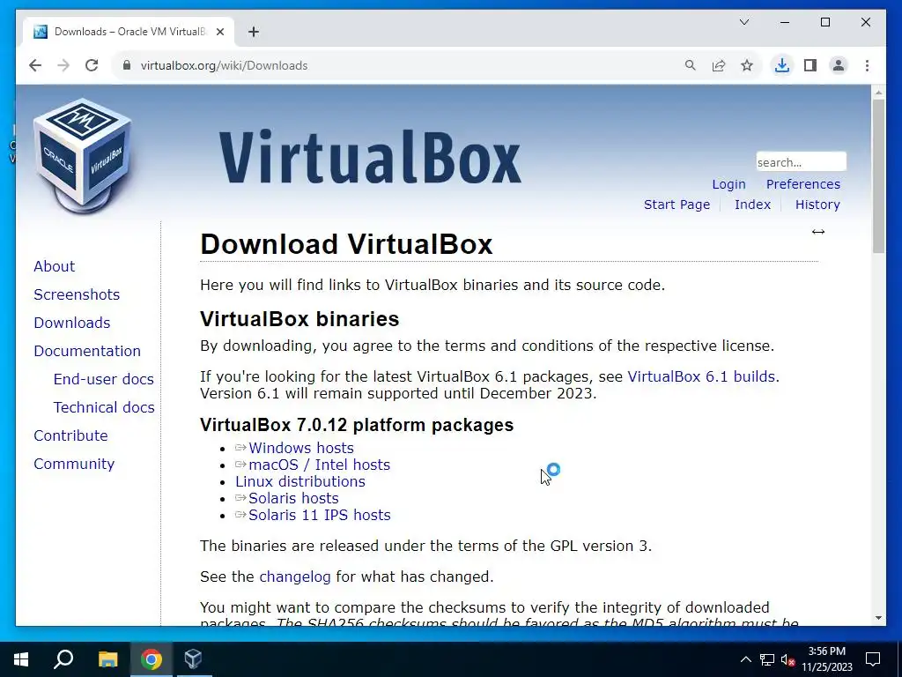Screen dimensions: 902x677
Task: Click the Chrome taskbar icon
Action: point(152,659)
